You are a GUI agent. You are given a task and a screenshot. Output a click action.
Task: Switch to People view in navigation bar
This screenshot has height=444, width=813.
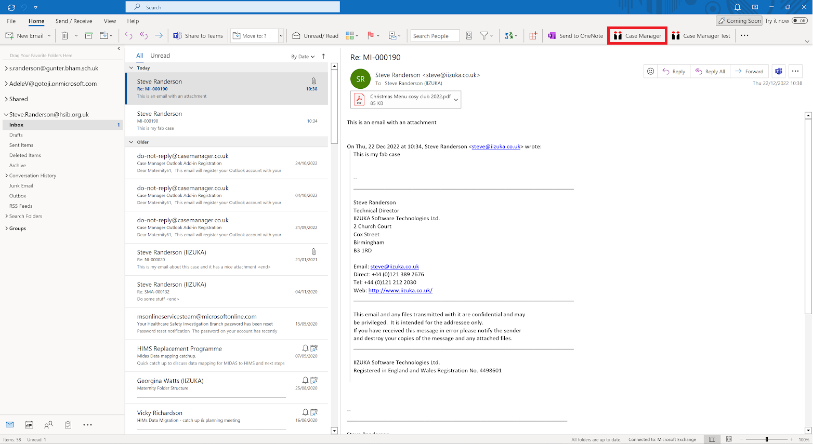pos(48,425)
